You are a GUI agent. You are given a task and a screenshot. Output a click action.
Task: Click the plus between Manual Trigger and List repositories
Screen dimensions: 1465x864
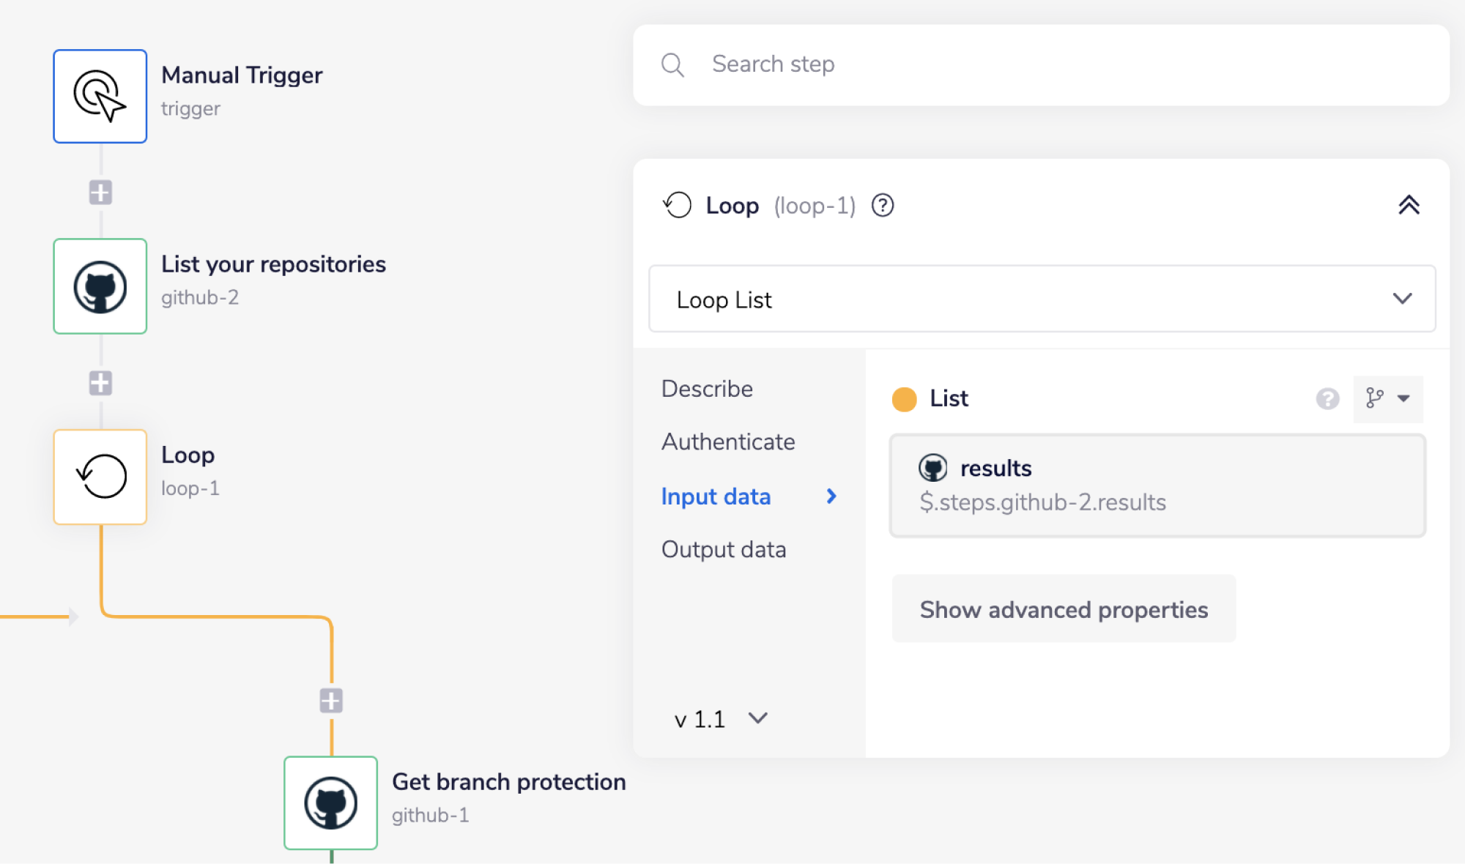click(100, 192)
